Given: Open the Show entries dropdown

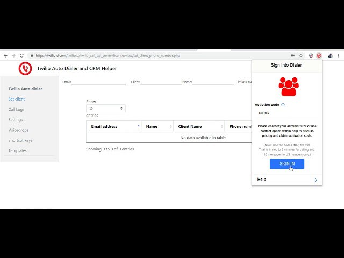Looking at the screenshot, I should point(106,109).
